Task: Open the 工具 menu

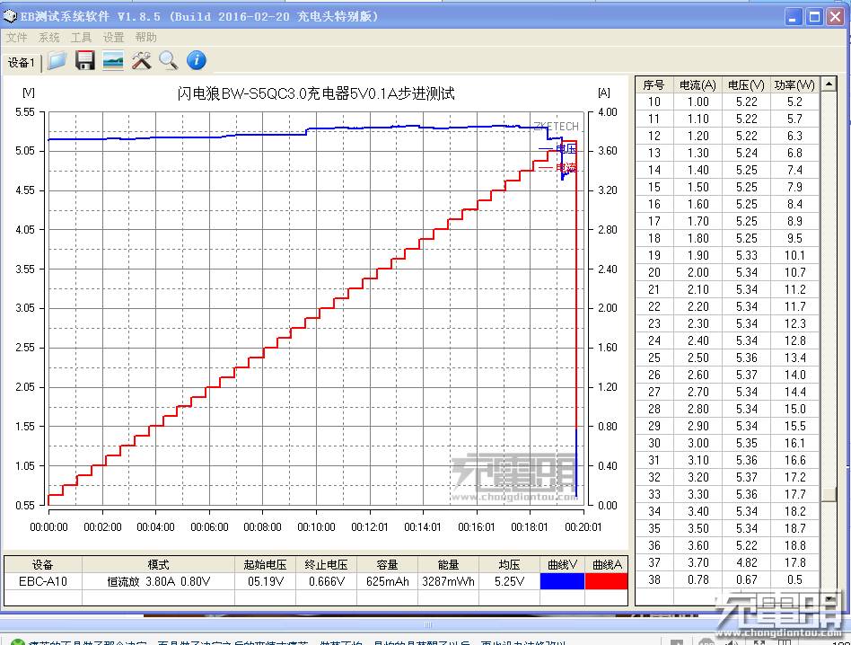Action: [x=81, y=38]
